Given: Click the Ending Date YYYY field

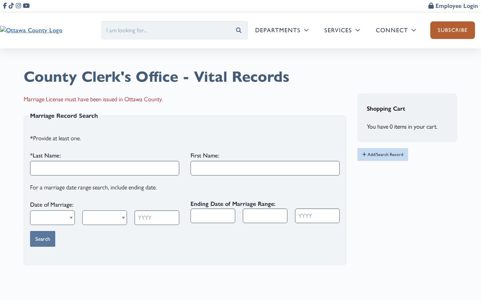Looking at the screenshot, I should point(317,216).
